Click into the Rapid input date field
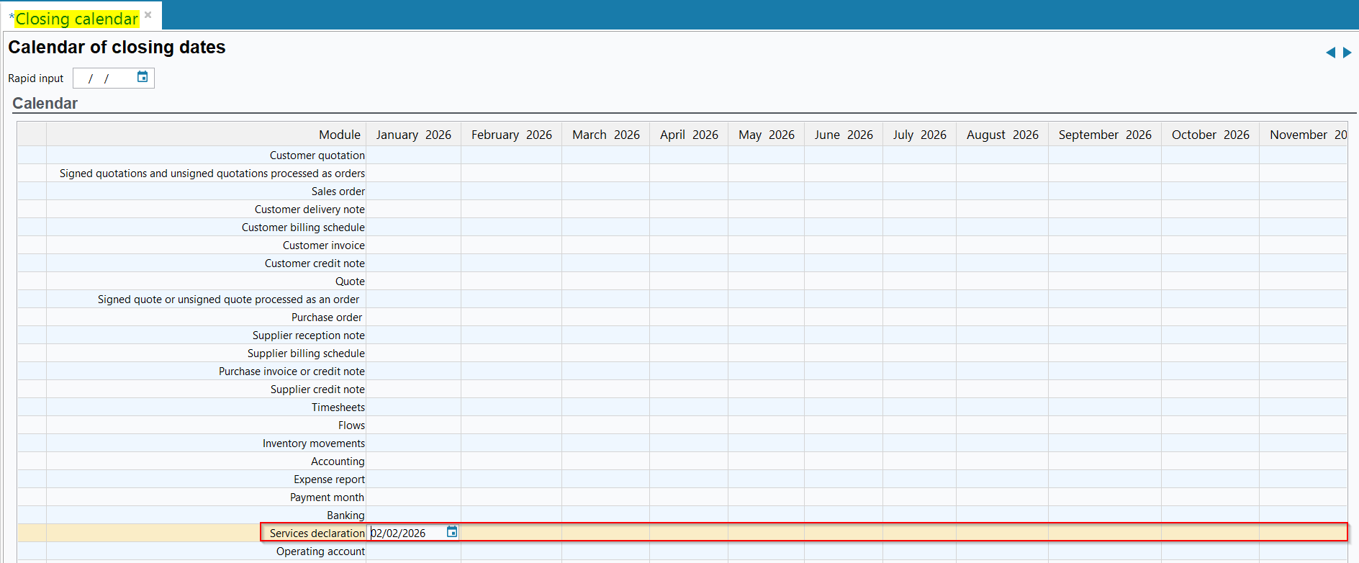The width and height of the screenshot is (1359, 563). click(x=104, y=78)
